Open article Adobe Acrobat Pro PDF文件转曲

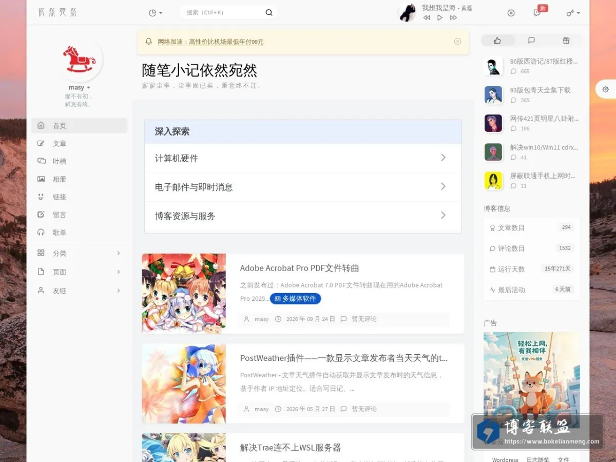(299, 268)
